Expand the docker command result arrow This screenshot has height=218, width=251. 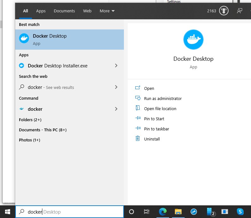click(116, 109)
